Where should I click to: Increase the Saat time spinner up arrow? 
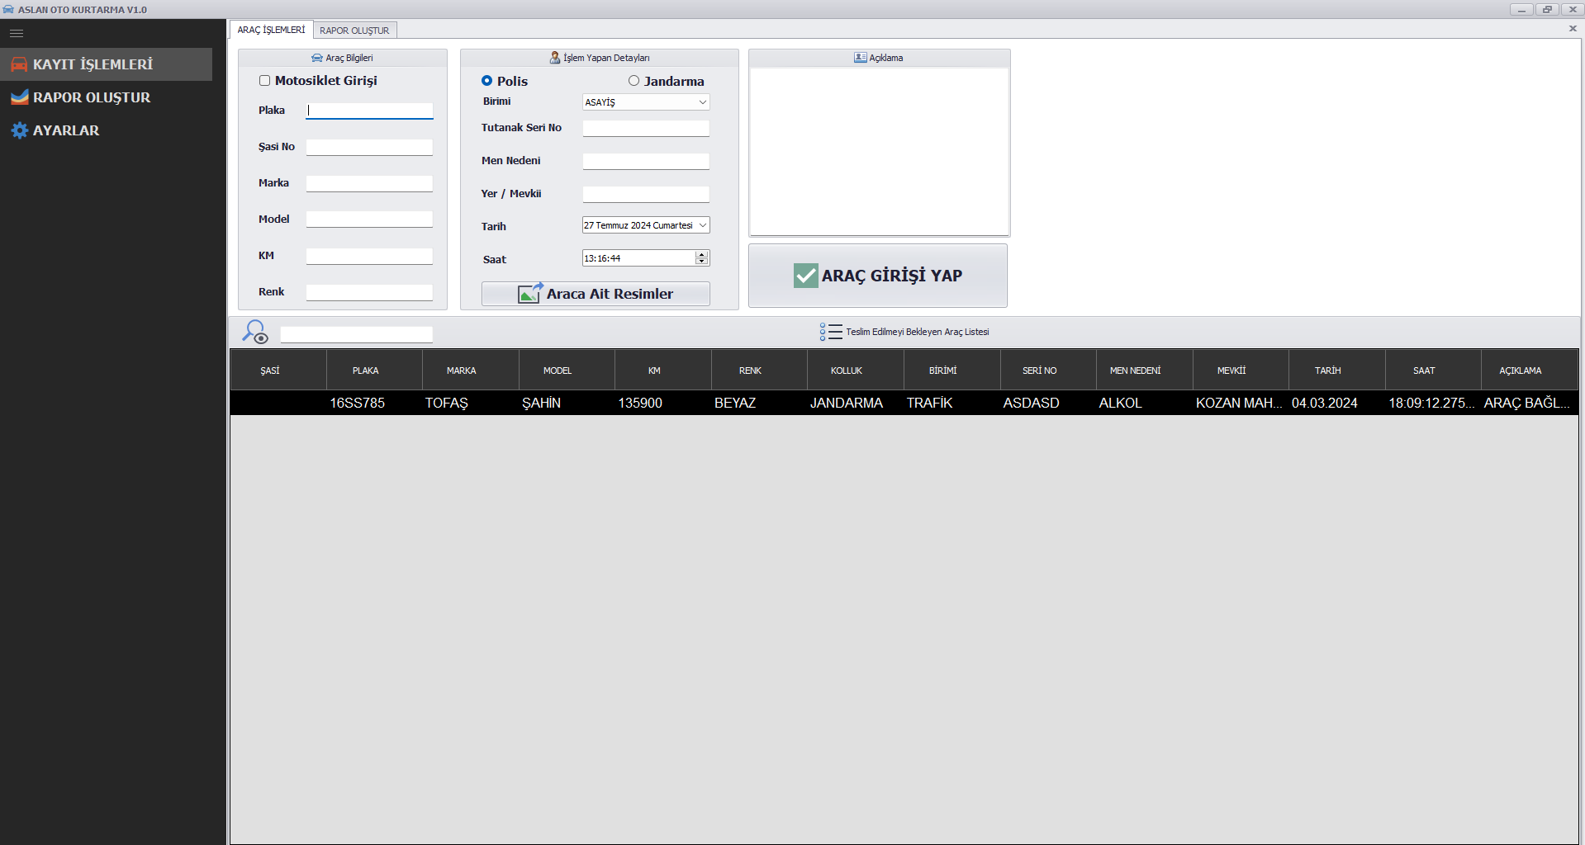click(702, 254)
